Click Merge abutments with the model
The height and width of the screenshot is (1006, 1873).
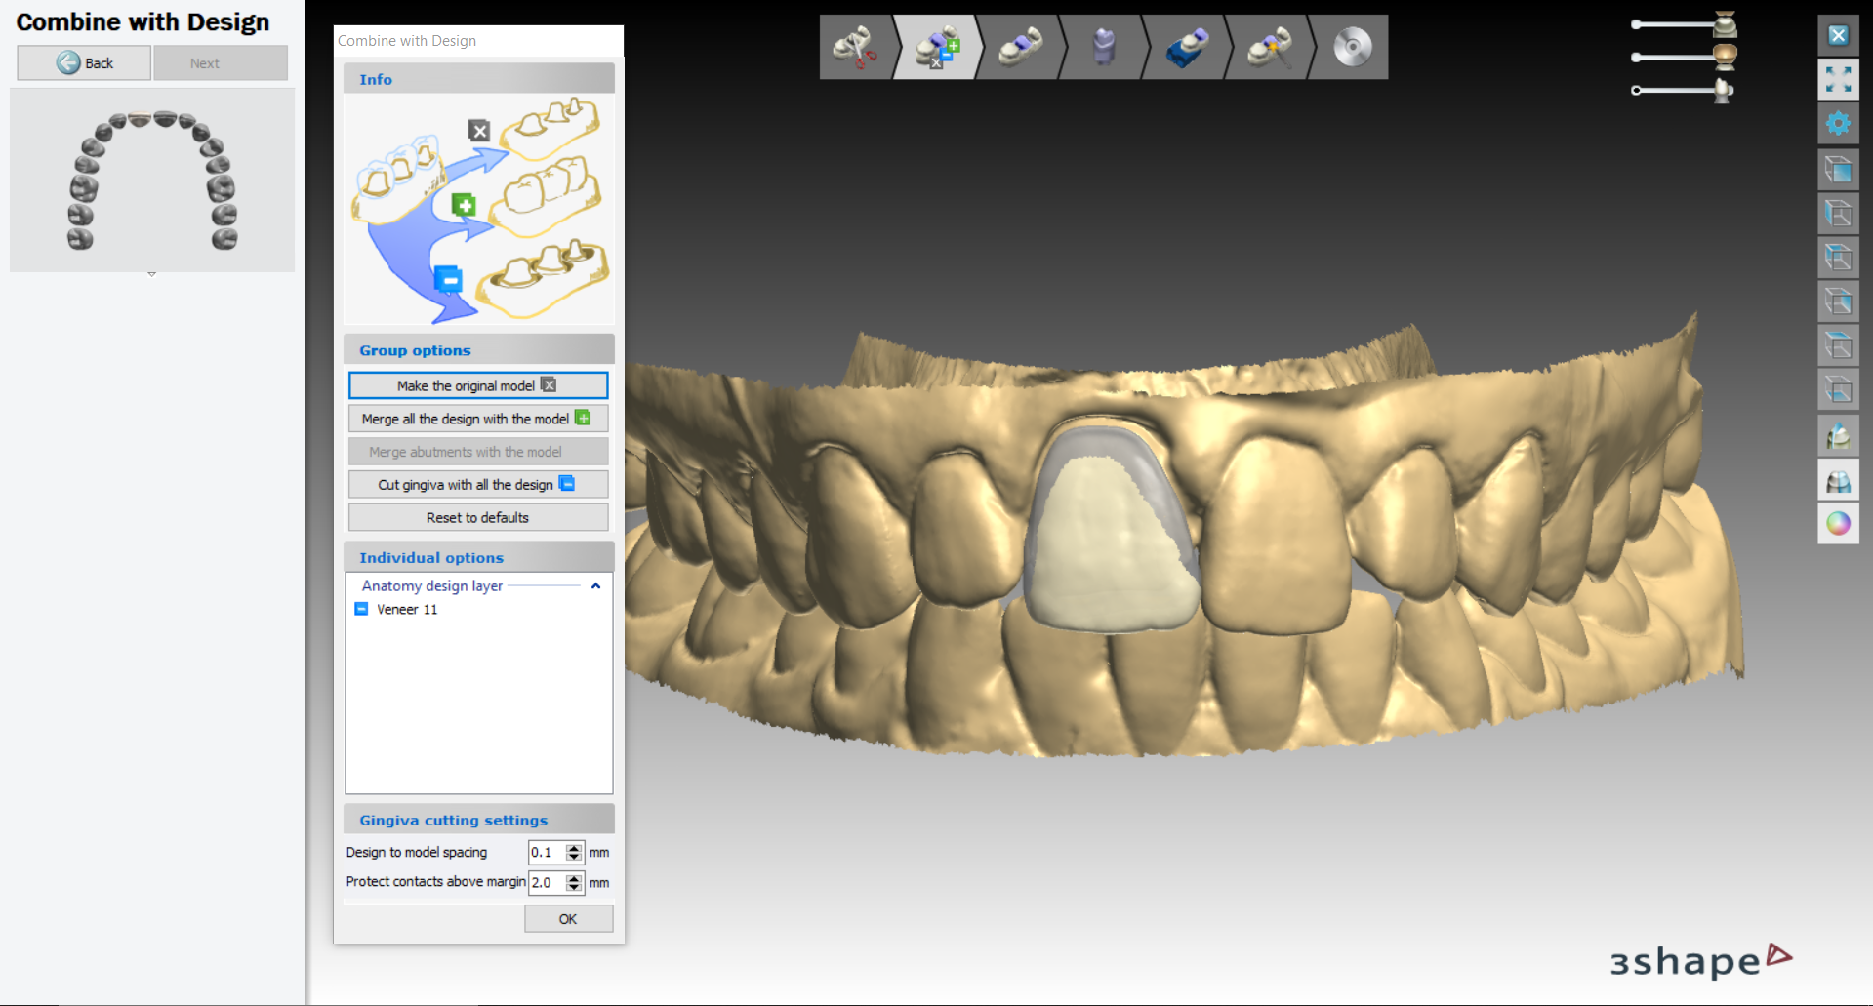478,452
